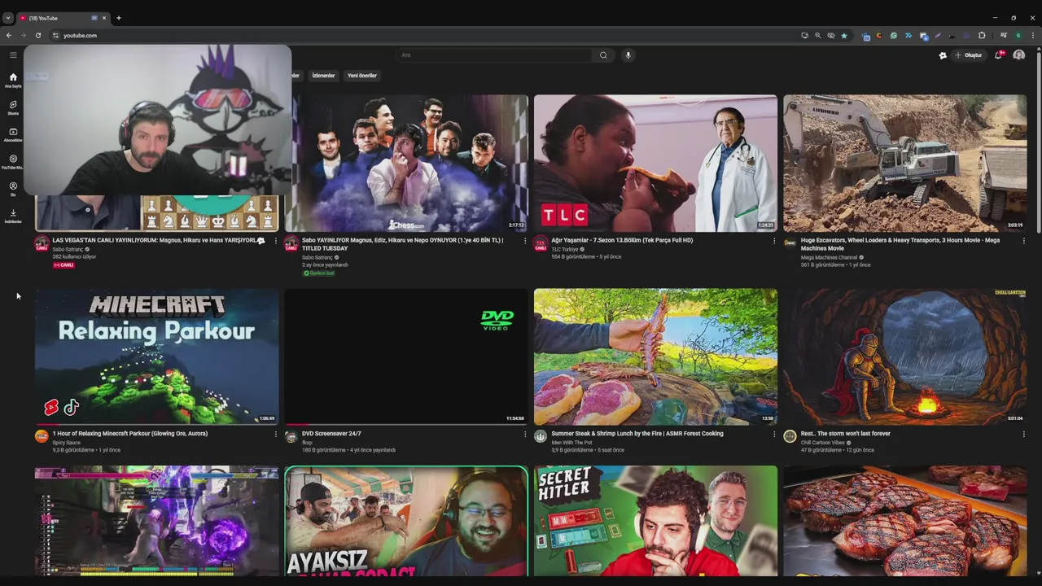Open Shorts from the sidebar
The width and height of the screenshot is (1042, 586).
[13, 107]
